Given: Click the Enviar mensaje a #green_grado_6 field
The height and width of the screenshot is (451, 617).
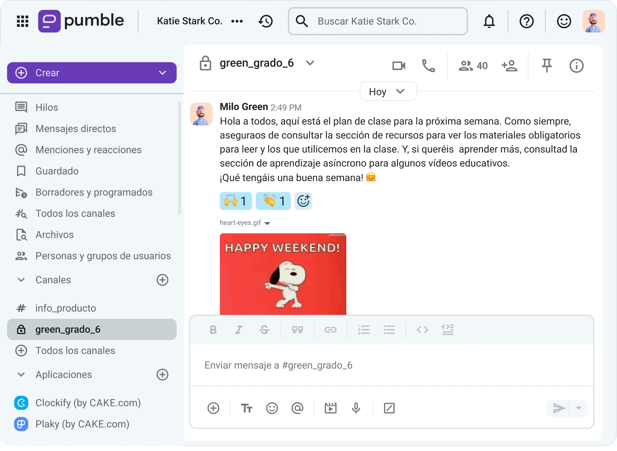Looking at the screenshot, I should [x=392, y=365].
